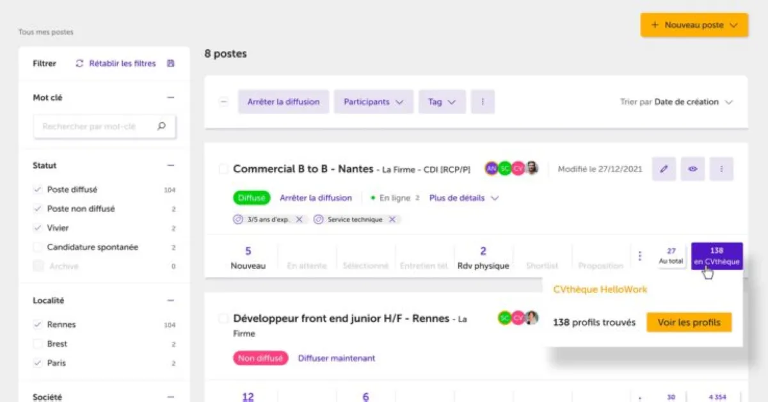Click Arrêter la diffusion in bulk actions bar
Viewport: 768px width, 402px height.
point(284,102)
